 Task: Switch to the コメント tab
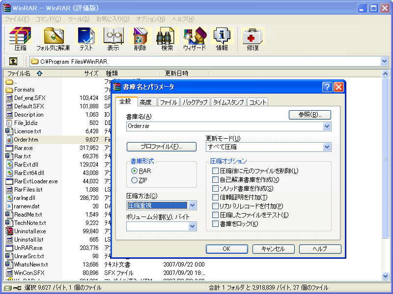click(257, 102)
